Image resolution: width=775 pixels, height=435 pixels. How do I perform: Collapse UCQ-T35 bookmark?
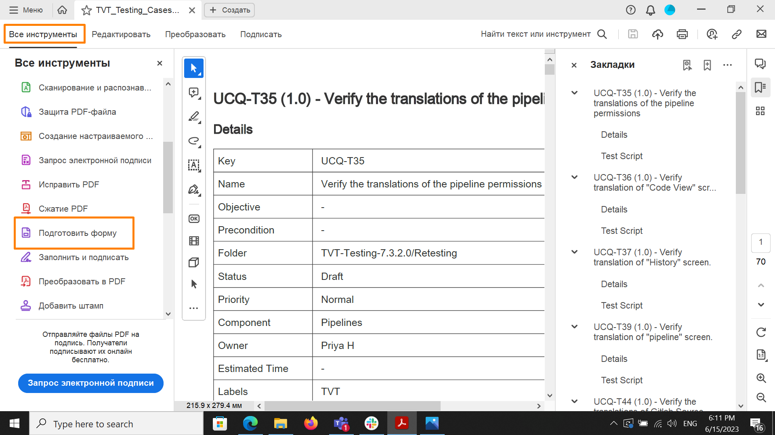574,93
